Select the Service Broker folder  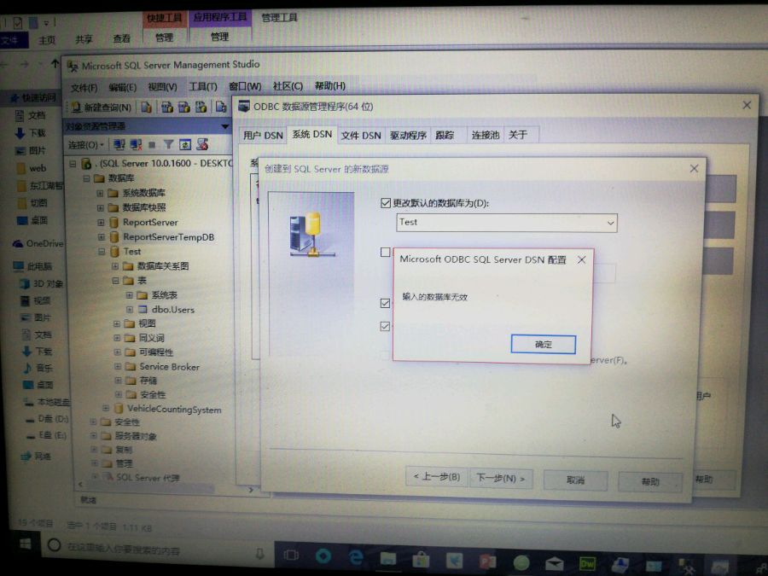169,366
